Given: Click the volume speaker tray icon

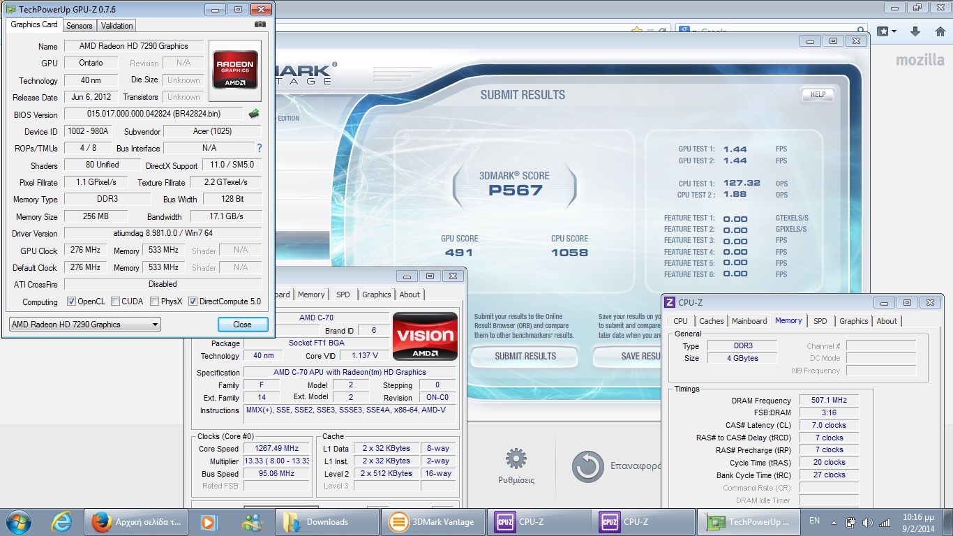Looking at the screenshot, I should [x=867, y=522].
